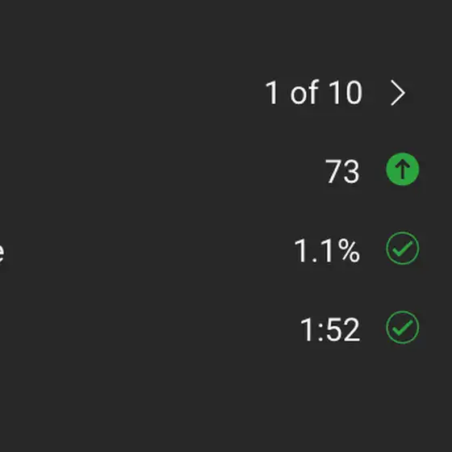Tap the green tick for the percentage metric
Viewport: 452px width, 452px height.
click(403, 249)
